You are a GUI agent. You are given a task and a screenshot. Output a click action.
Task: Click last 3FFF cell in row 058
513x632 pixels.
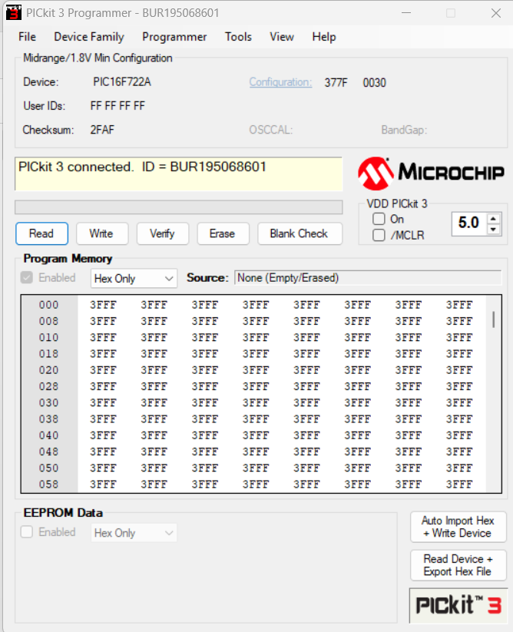pos(459,484)
